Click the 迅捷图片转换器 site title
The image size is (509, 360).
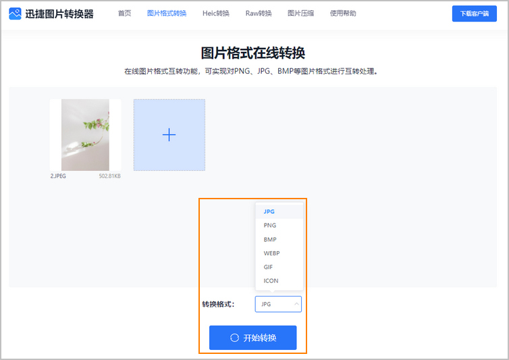[x=59, y=14]
